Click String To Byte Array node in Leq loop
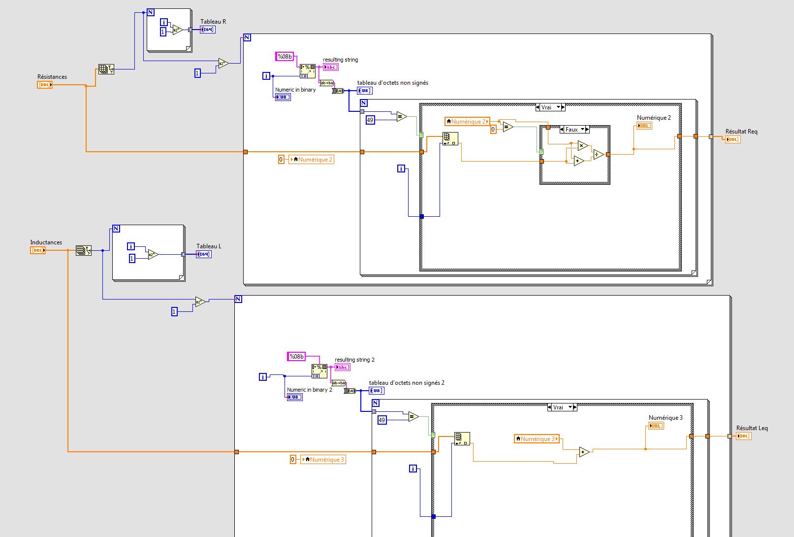The image size is (794, 537). pyautogui.click(x=350, y=391)
